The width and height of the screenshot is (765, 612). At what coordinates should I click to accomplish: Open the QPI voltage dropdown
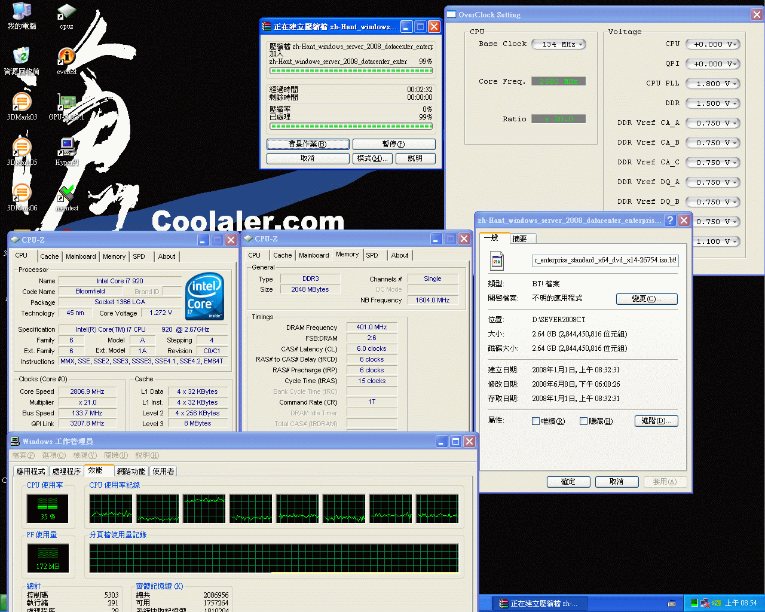[x=713, y=64]
